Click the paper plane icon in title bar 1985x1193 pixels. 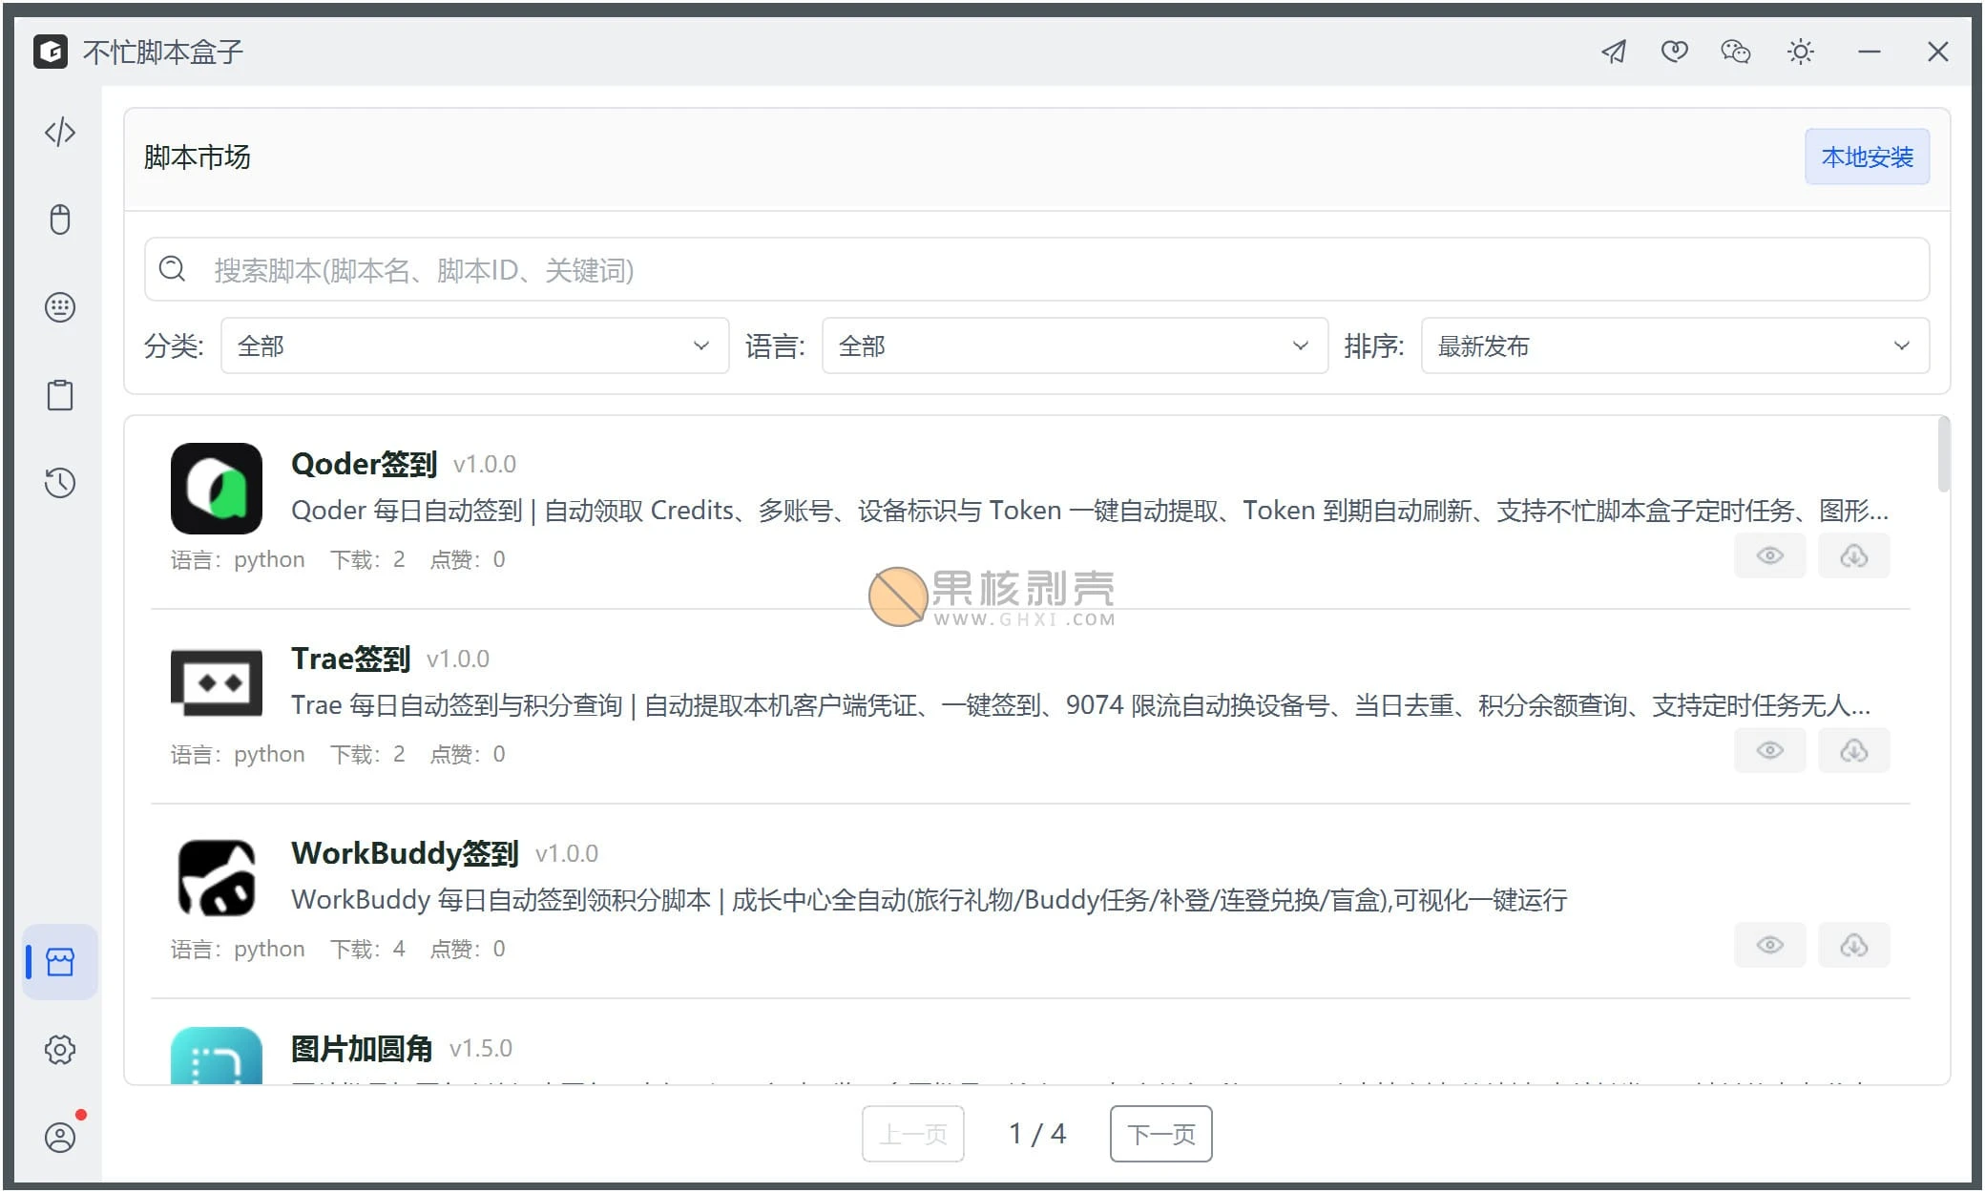tap(1614, 52)
